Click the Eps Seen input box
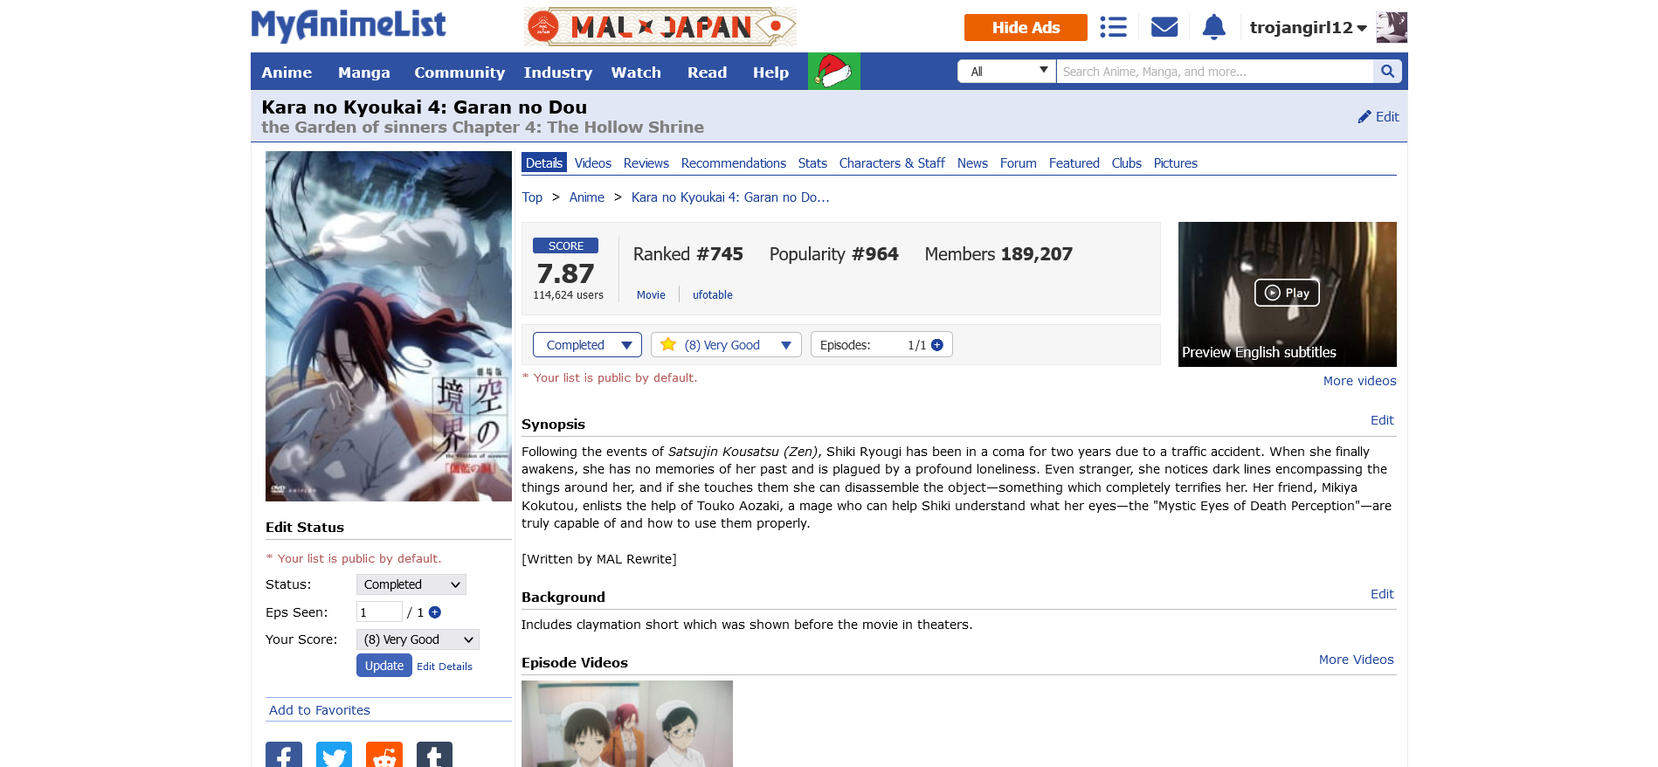 click(x=379, y=612)
